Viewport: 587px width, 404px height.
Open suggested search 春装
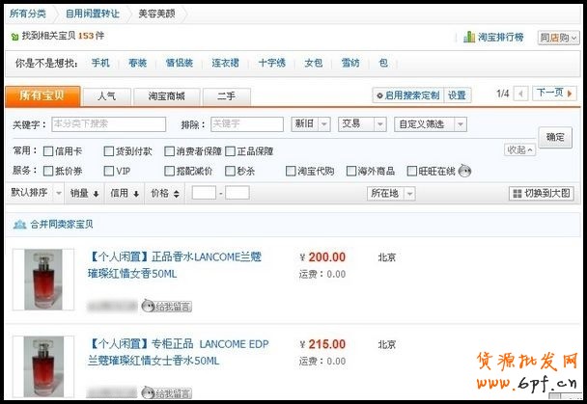[x=138, y=63]
